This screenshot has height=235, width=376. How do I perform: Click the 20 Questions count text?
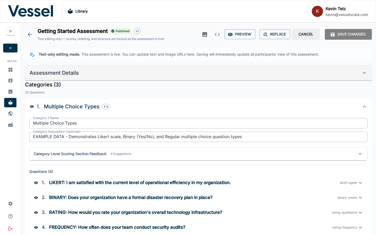35,92
